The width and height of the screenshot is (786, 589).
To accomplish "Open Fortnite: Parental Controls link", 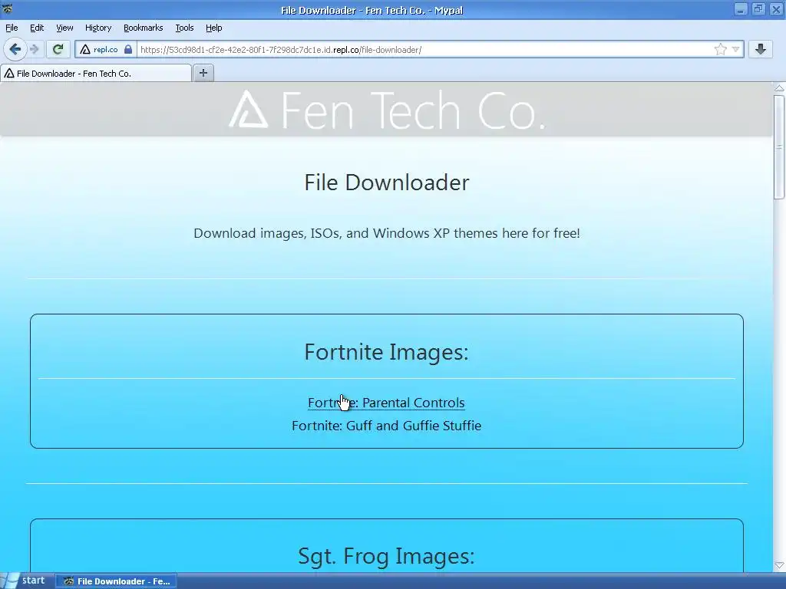I will point(387,403).
